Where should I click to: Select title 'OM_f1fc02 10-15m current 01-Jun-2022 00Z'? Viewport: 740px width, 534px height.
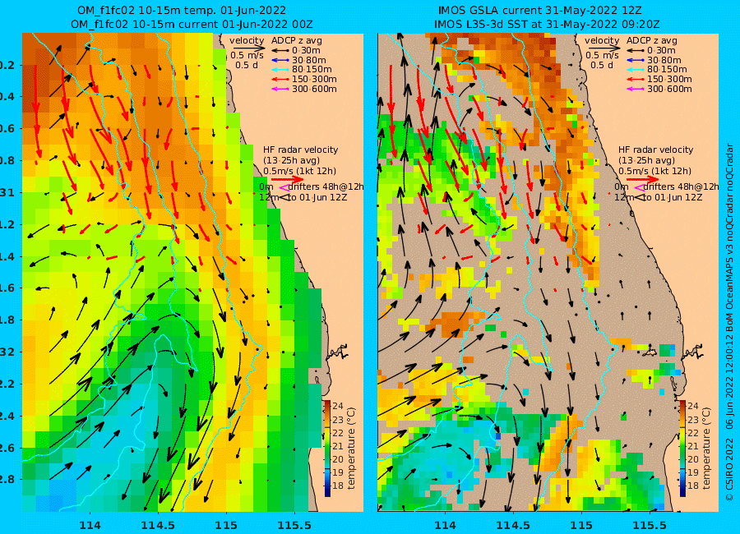(x=192, y=24)
